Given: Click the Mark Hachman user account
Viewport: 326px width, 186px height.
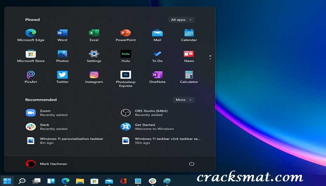Looking at the screenshot, I should 47,164.
